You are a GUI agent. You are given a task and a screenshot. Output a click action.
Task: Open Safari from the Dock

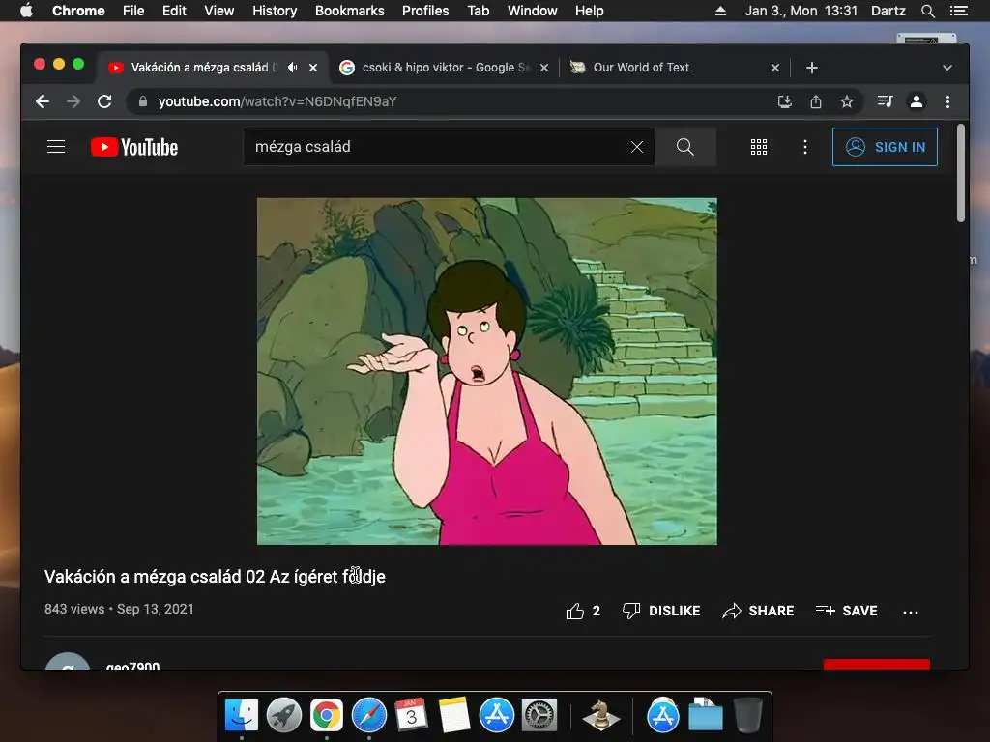click(369, 715)
